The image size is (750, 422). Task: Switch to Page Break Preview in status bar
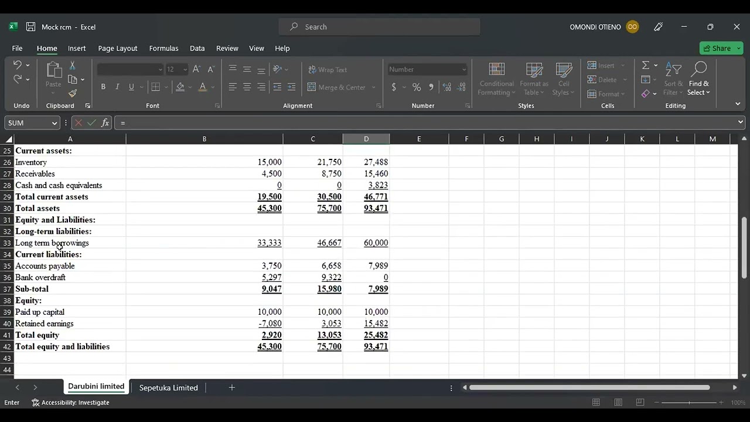click(x=640, y=402)
